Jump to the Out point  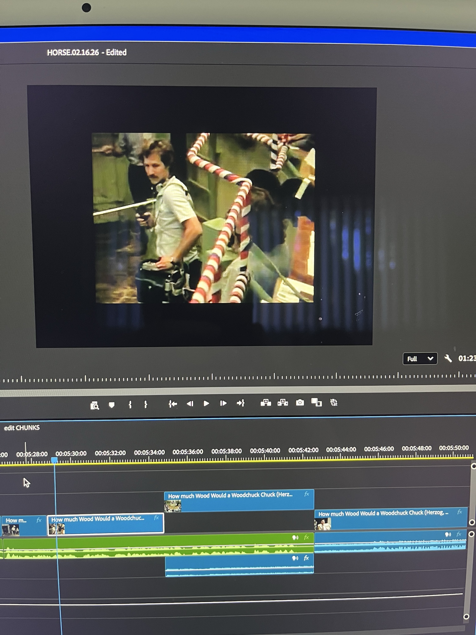point(241,403)
